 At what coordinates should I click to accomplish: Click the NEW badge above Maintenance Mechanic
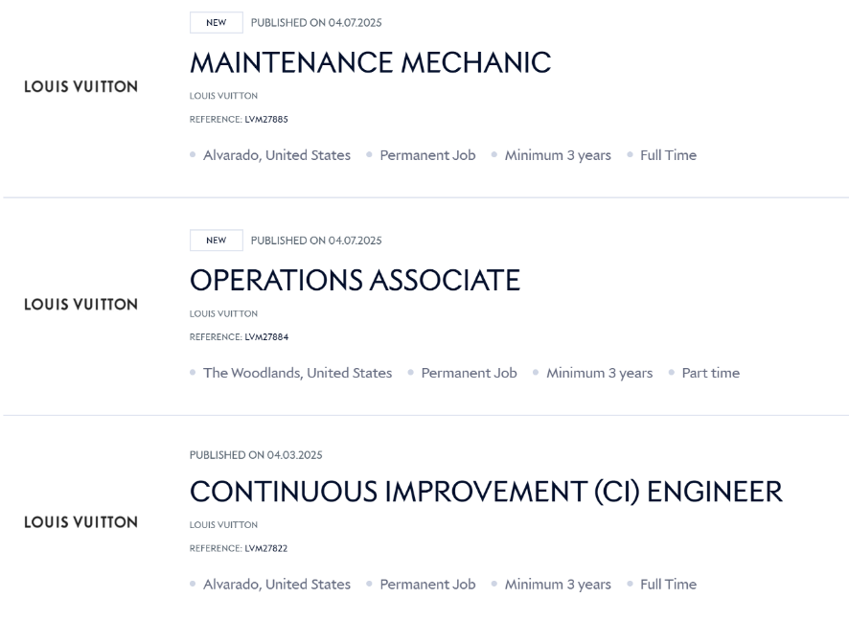[x=216, y=23]
